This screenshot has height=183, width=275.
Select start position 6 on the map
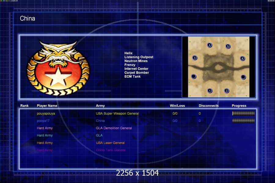coord(242,58)
